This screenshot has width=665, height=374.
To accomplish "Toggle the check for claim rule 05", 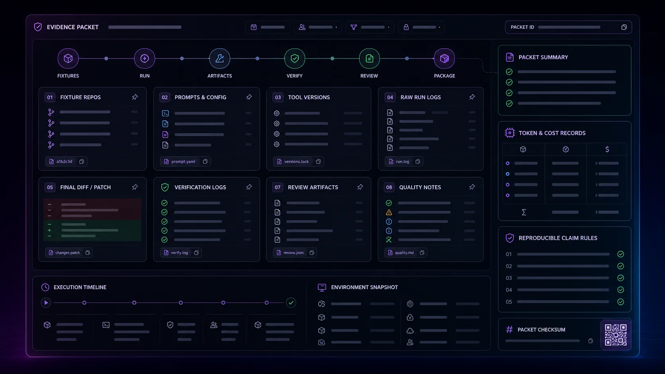I will point(620,302).
